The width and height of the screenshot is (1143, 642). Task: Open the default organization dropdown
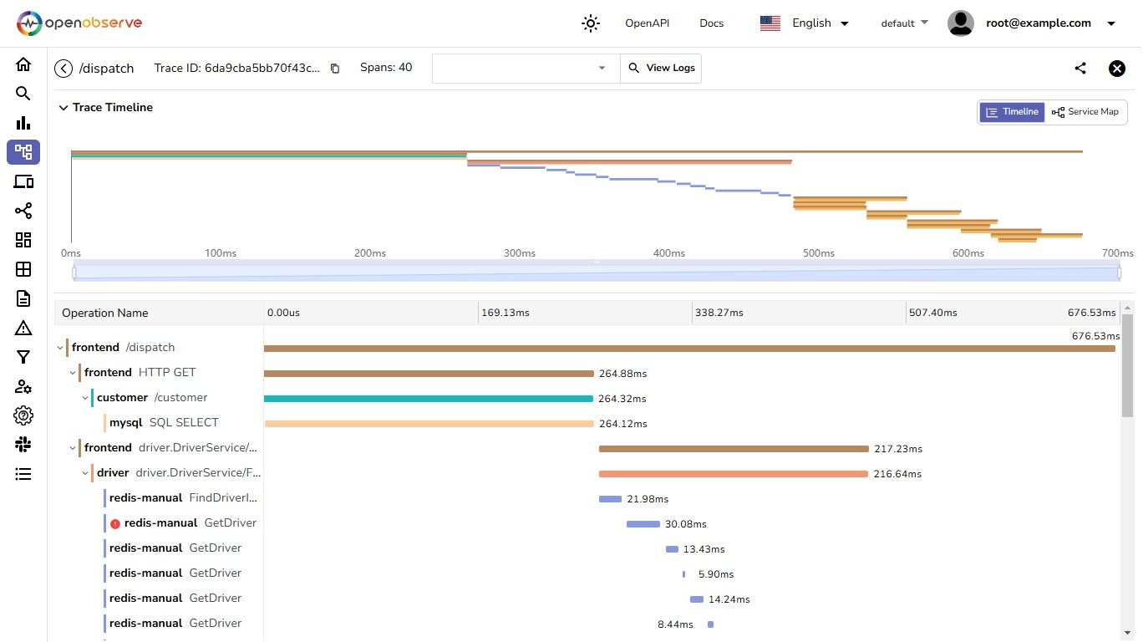904,23
